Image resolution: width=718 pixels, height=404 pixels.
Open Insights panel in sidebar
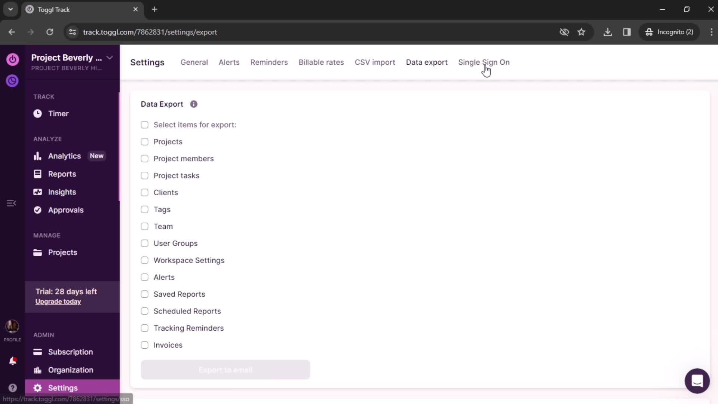click(62, 192)
